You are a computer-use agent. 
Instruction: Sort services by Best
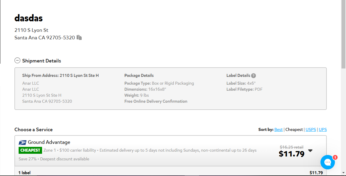click(278, 130)
